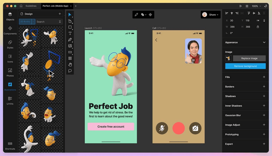The height and width of the screenshot is (156, 272).
Task: Flip the selected image horizontally
Action: pyautogui.click(x=258, y=20)
